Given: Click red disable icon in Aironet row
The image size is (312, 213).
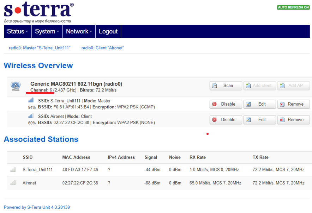Looking at the screenshot, I should pos(214,120).
